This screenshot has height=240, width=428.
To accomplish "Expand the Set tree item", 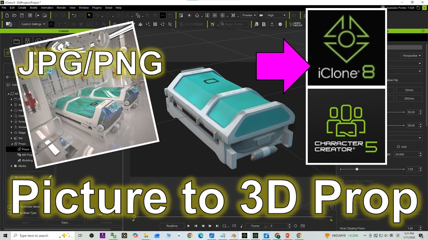I will pyautogui.click(x=11, y=138).
